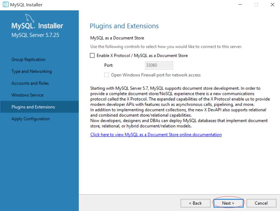Click sentence 'Now developers, designers and DBAs'
Image resolution: width=280 pixels, height=211 pixels.
point(179,123)
